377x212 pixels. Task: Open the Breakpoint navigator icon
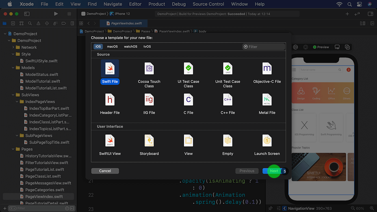coord(64,23)
